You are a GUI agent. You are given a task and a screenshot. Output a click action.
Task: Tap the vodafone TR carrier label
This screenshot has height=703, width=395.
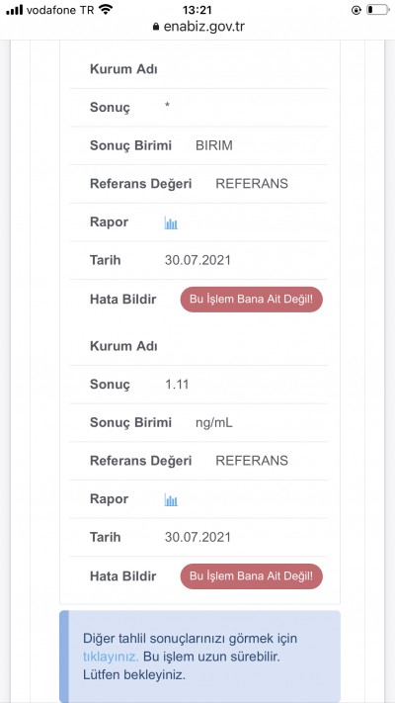[60, 10]
